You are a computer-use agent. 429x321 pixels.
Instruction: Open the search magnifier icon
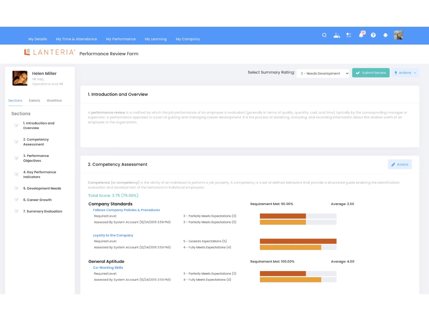324,35
